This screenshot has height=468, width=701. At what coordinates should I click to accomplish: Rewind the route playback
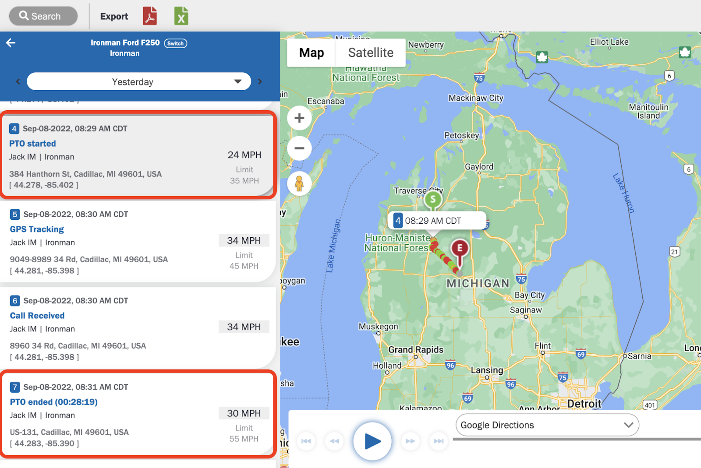334,441
